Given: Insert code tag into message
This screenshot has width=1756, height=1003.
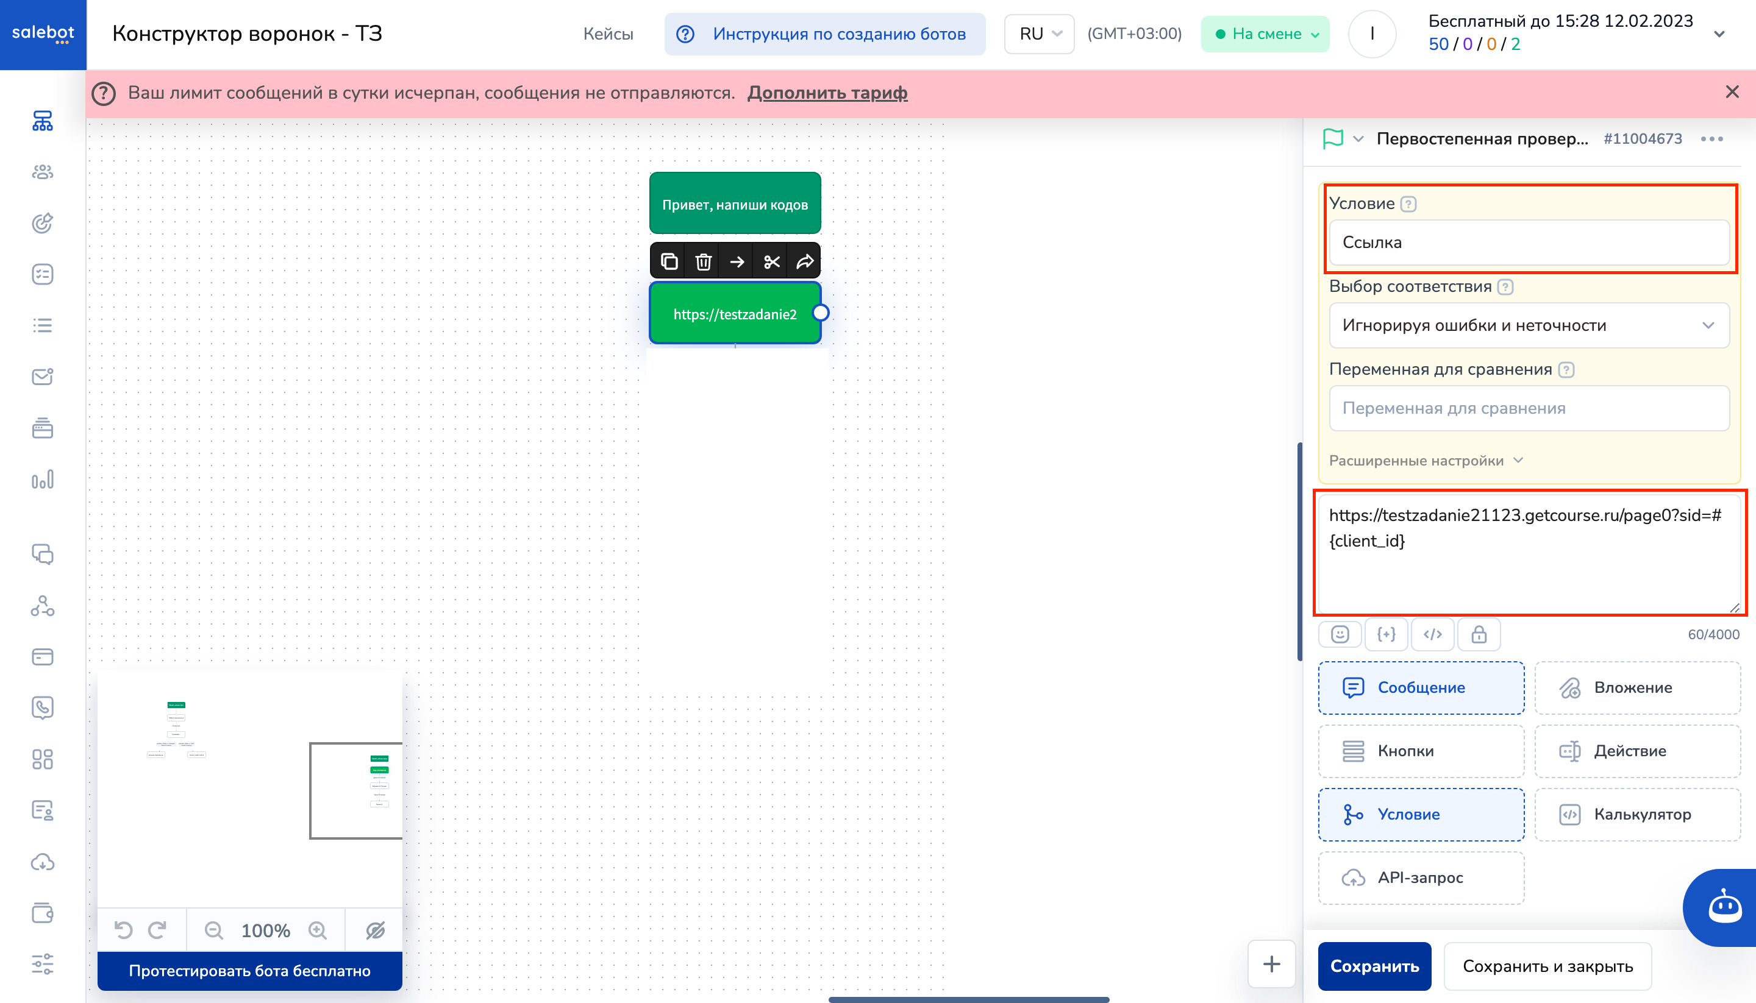Looking at the screenshot, I should click(1432, 634).
